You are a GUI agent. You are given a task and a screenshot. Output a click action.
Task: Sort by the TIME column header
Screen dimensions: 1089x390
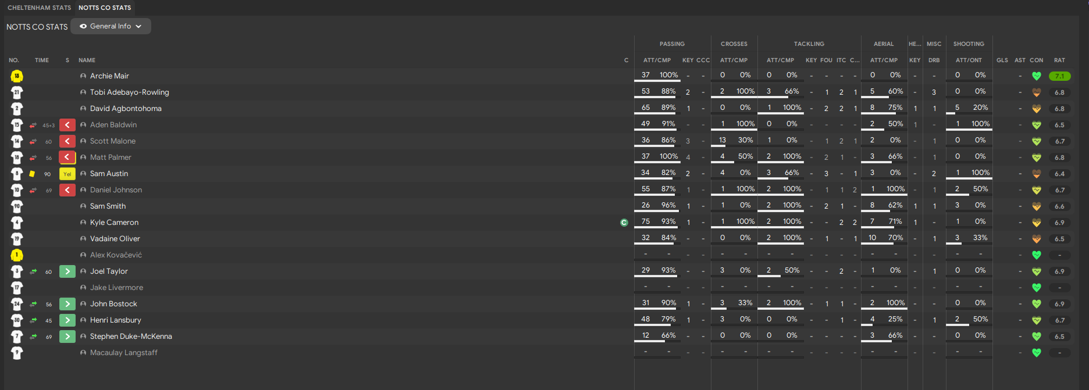[x=42, y=60]
